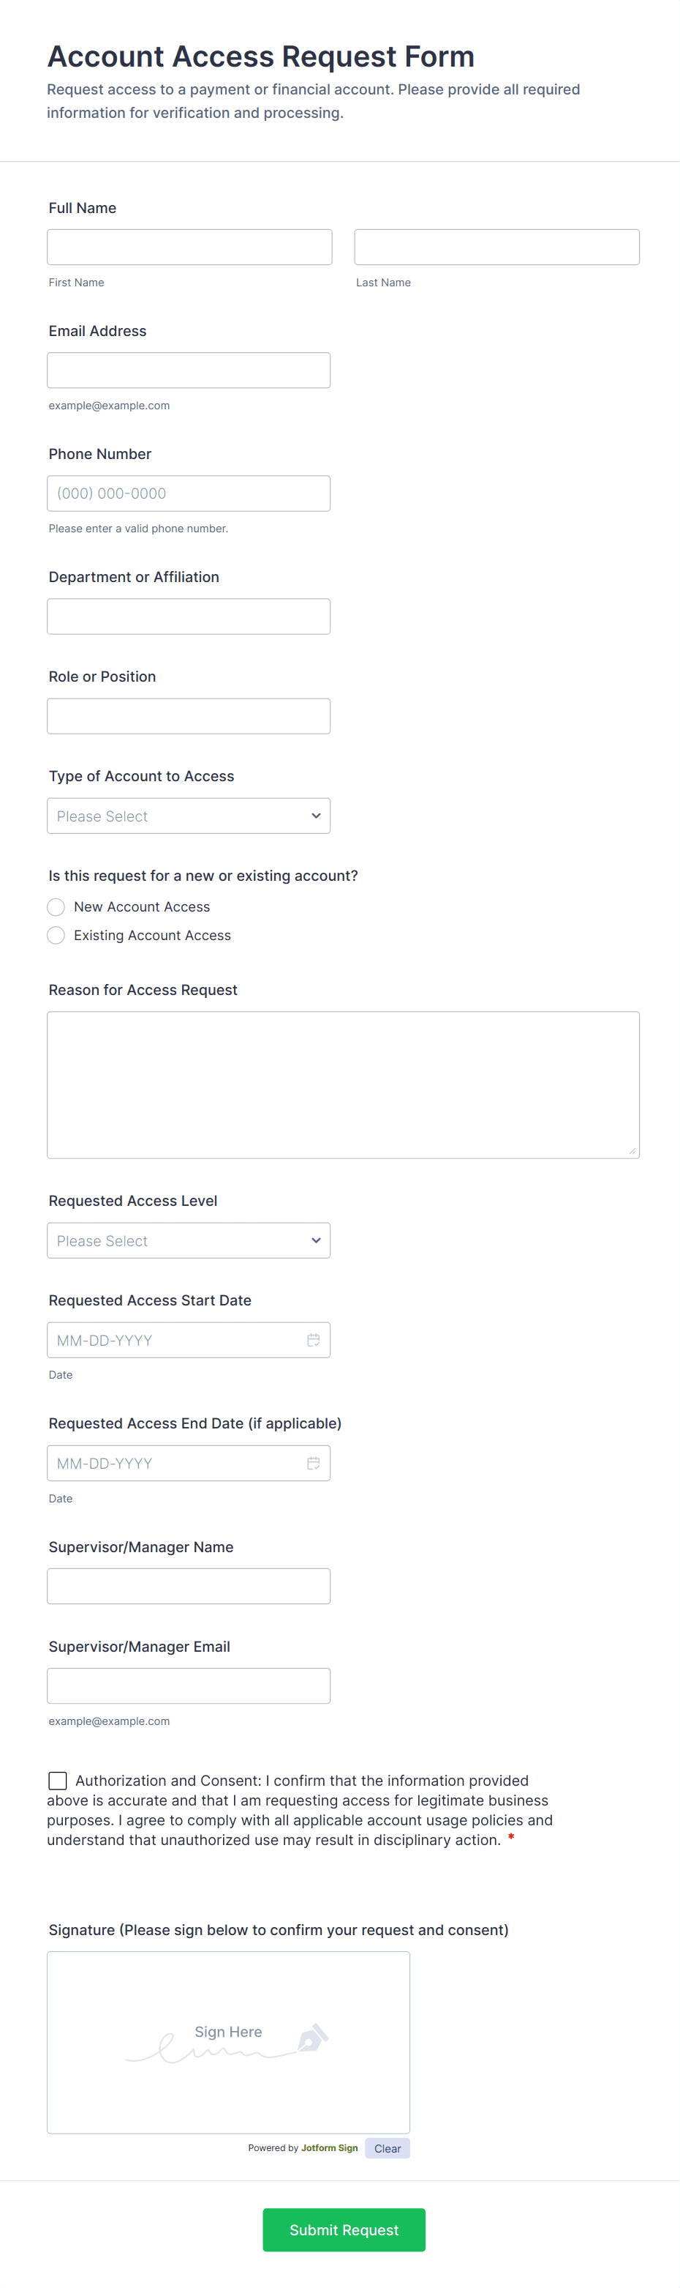Screen dimensions: 680x2288
Task: Open the Requested Access Level dropdown
Action: 188,1241
